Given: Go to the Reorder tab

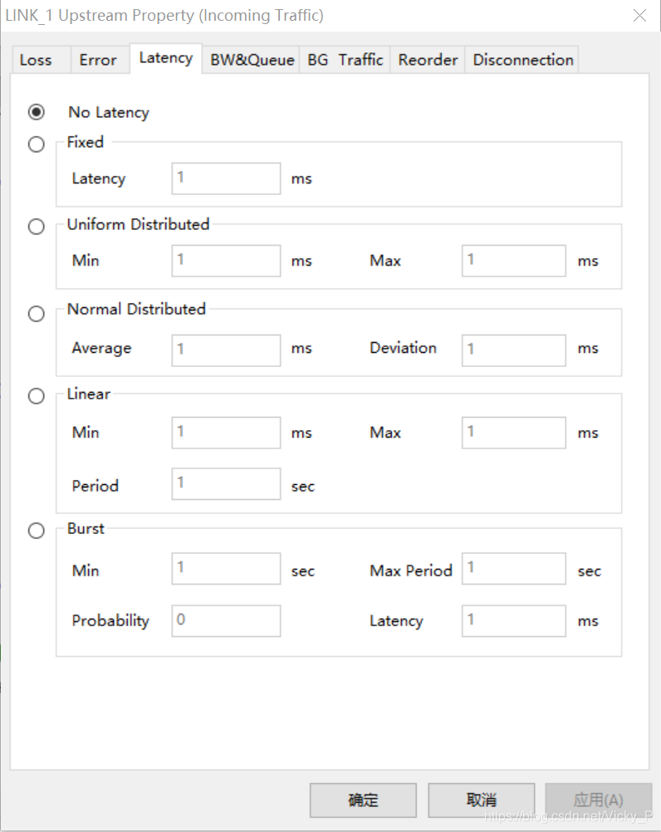Looking at the screenshot, I should click(x=428, y=60).
